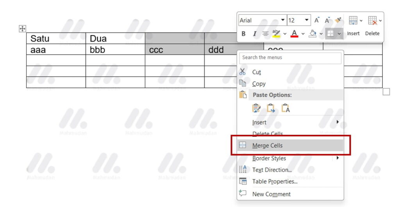
Task: Expand the Borders dropdown arrow
Action: point(339,34)
